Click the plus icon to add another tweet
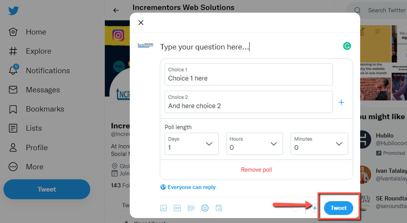Image resolution: width=407 pixels, height=223 pixels. tap(314, 208)
